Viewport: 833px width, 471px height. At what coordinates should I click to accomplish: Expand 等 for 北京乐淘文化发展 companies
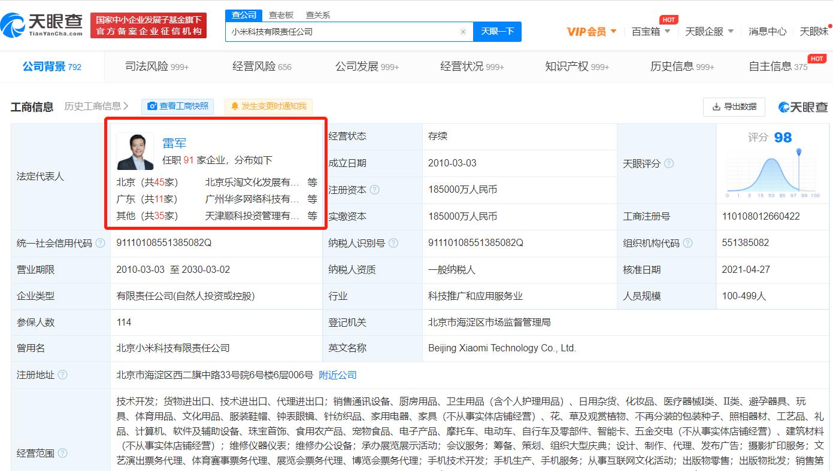(312, 183)
